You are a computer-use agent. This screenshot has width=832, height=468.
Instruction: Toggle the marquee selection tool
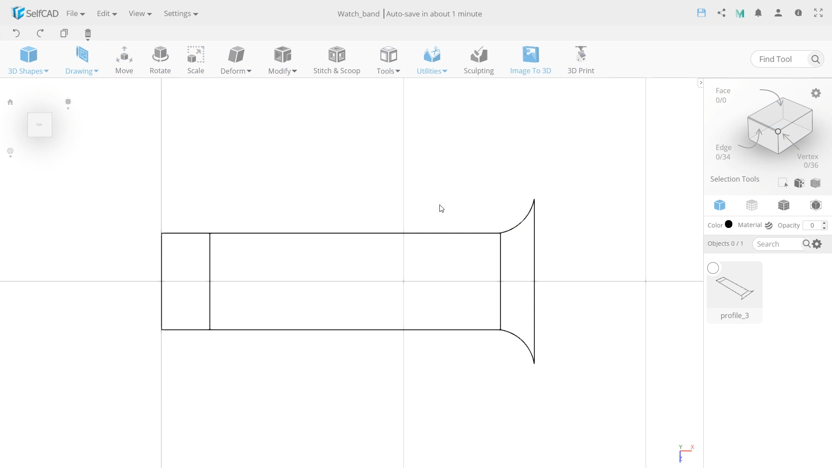tap(783, 183)
